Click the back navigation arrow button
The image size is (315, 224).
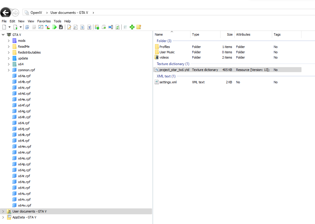click(6, 12)
